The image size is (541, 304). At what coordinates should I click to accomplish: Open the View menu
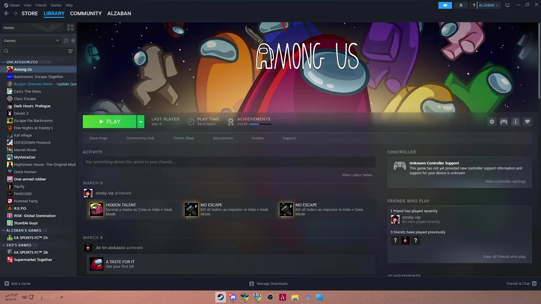coord(27,5)
